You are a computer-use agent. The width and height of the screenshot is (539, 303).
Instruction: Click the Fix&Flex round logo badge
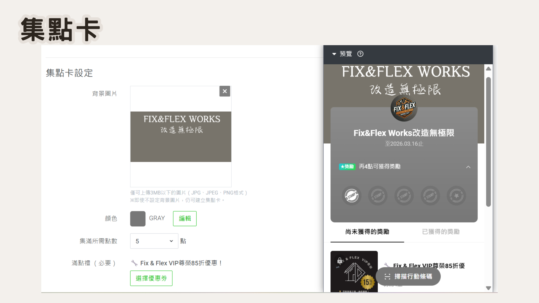point(404,108)
